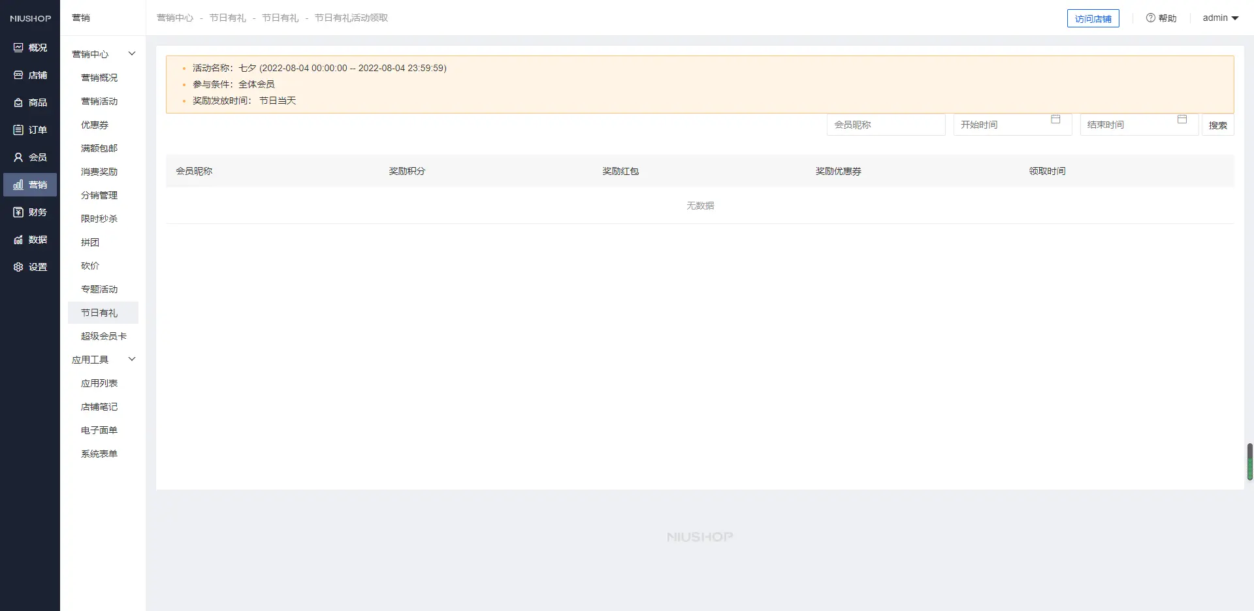1254x611 pixels.
Task: Click the 搜索 search button
Action: click(1217, 125)
